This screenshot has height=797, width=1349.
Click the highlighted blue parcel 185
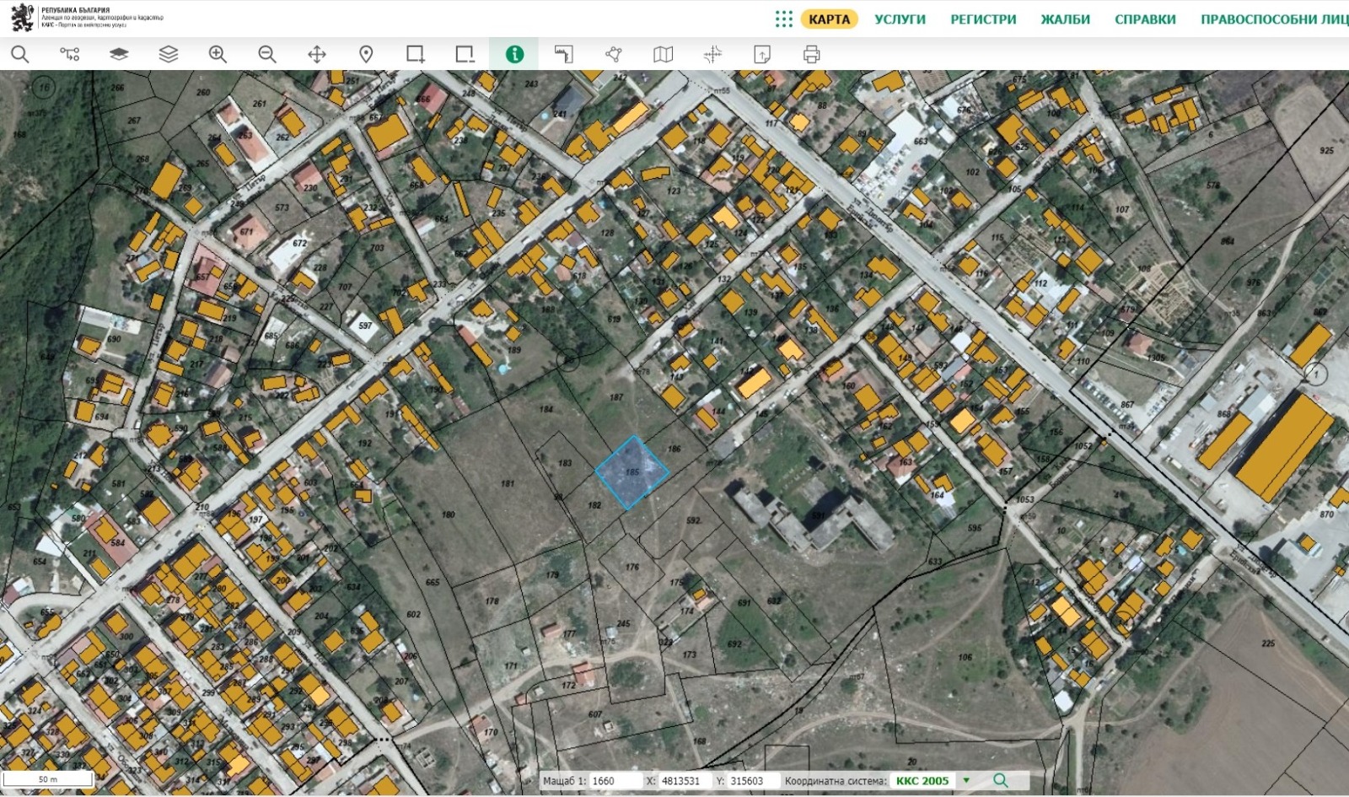(x=632, y=472)
